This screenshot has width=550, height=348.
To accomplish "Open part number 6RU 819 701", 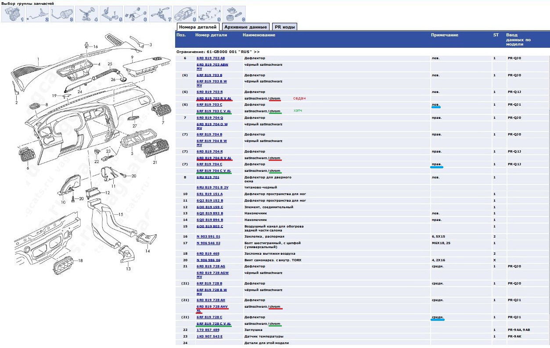I will (208, 178).
